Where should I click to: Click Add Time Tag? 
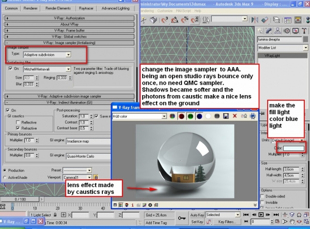(x=156, y=223)
